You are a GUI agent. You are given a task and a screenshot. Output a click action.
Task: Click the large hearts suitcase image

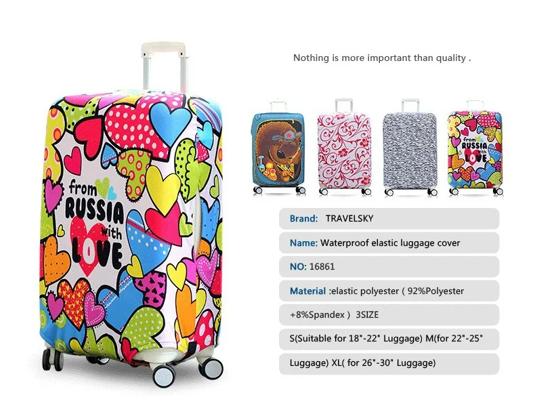(x=131, y=215)
